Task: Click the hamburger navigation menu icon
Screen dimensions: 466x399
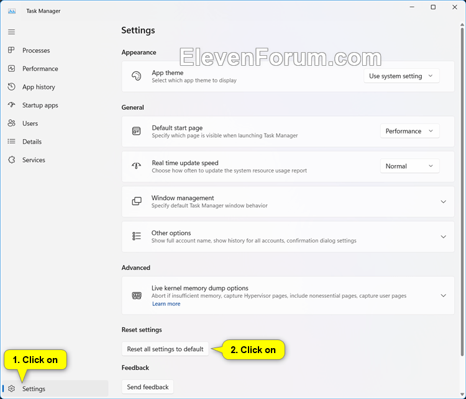Action: coord(11,32)
